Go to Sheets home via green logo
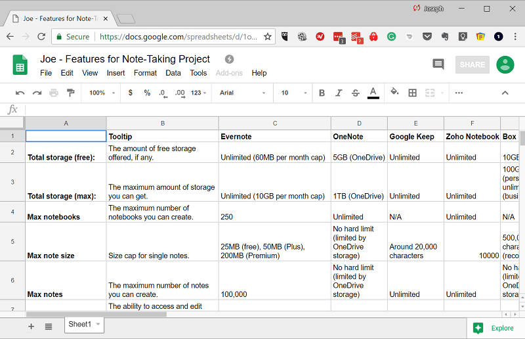 click(20, 64)
